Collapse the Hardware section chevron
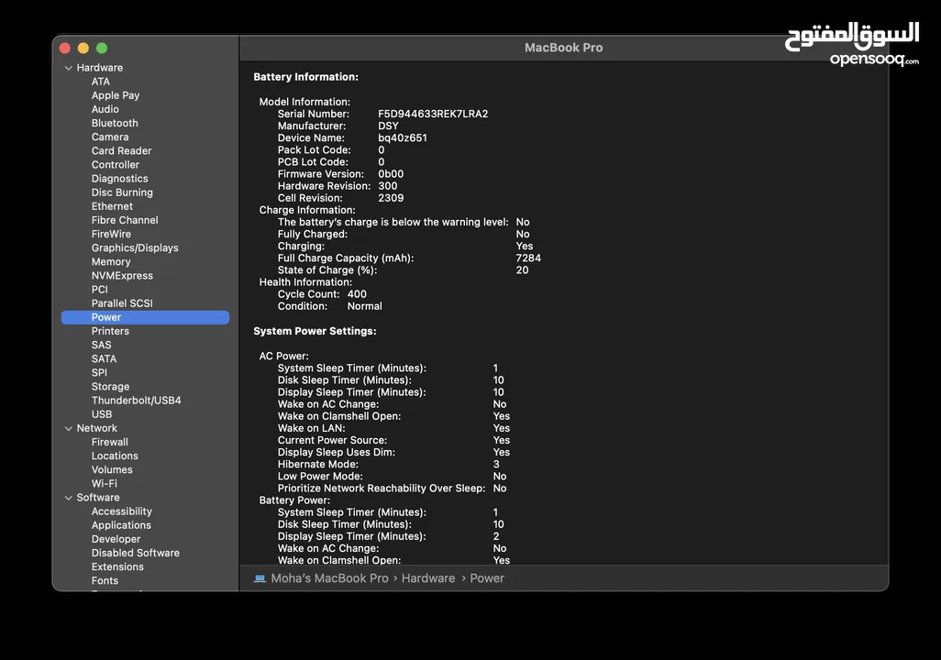 [69, 68]
